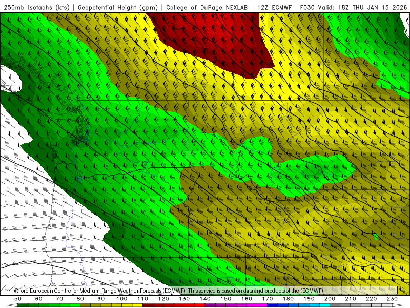Screen dimensions: 410x308
Task: Pick the darkest green swatch on the scale
Action: (23, 305)
